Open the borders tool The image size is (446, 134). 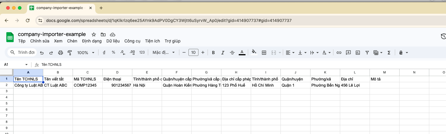(264, 53)
